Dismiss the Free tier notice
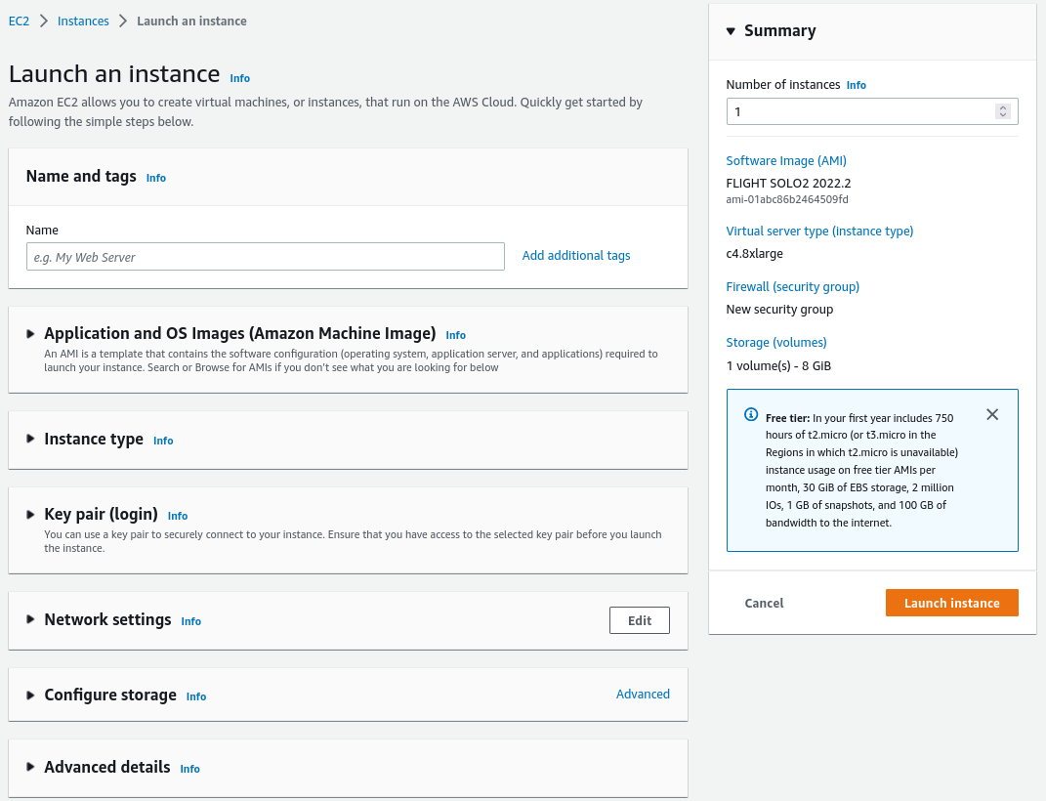1046x801 pixels. point(992,414)
